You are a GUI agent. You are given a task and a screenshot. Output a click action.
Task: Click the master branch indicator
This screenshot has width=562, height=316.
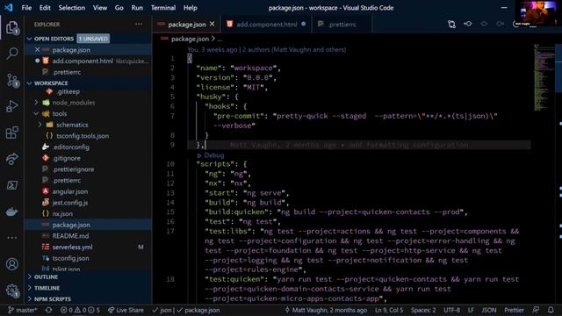[x=22, y=310]
